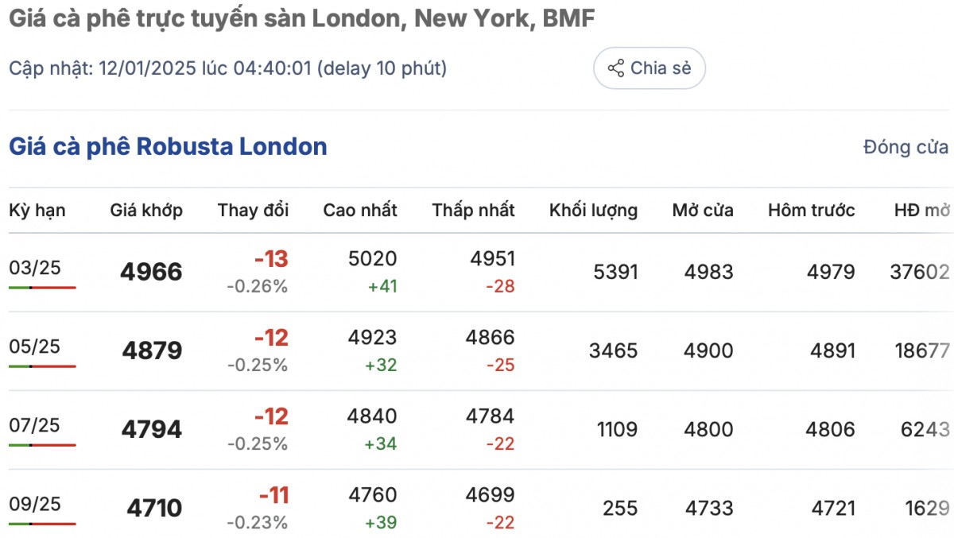Select the 07/25 contract term
The image size is (954, 538).
click(34, 425)
